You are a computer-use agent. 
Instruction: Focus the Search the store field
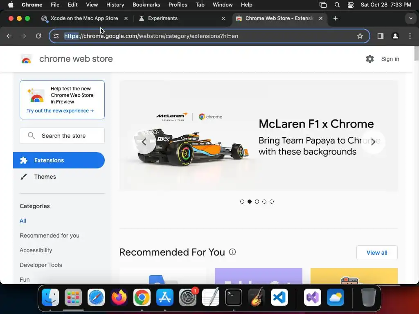tap(62, 136)
